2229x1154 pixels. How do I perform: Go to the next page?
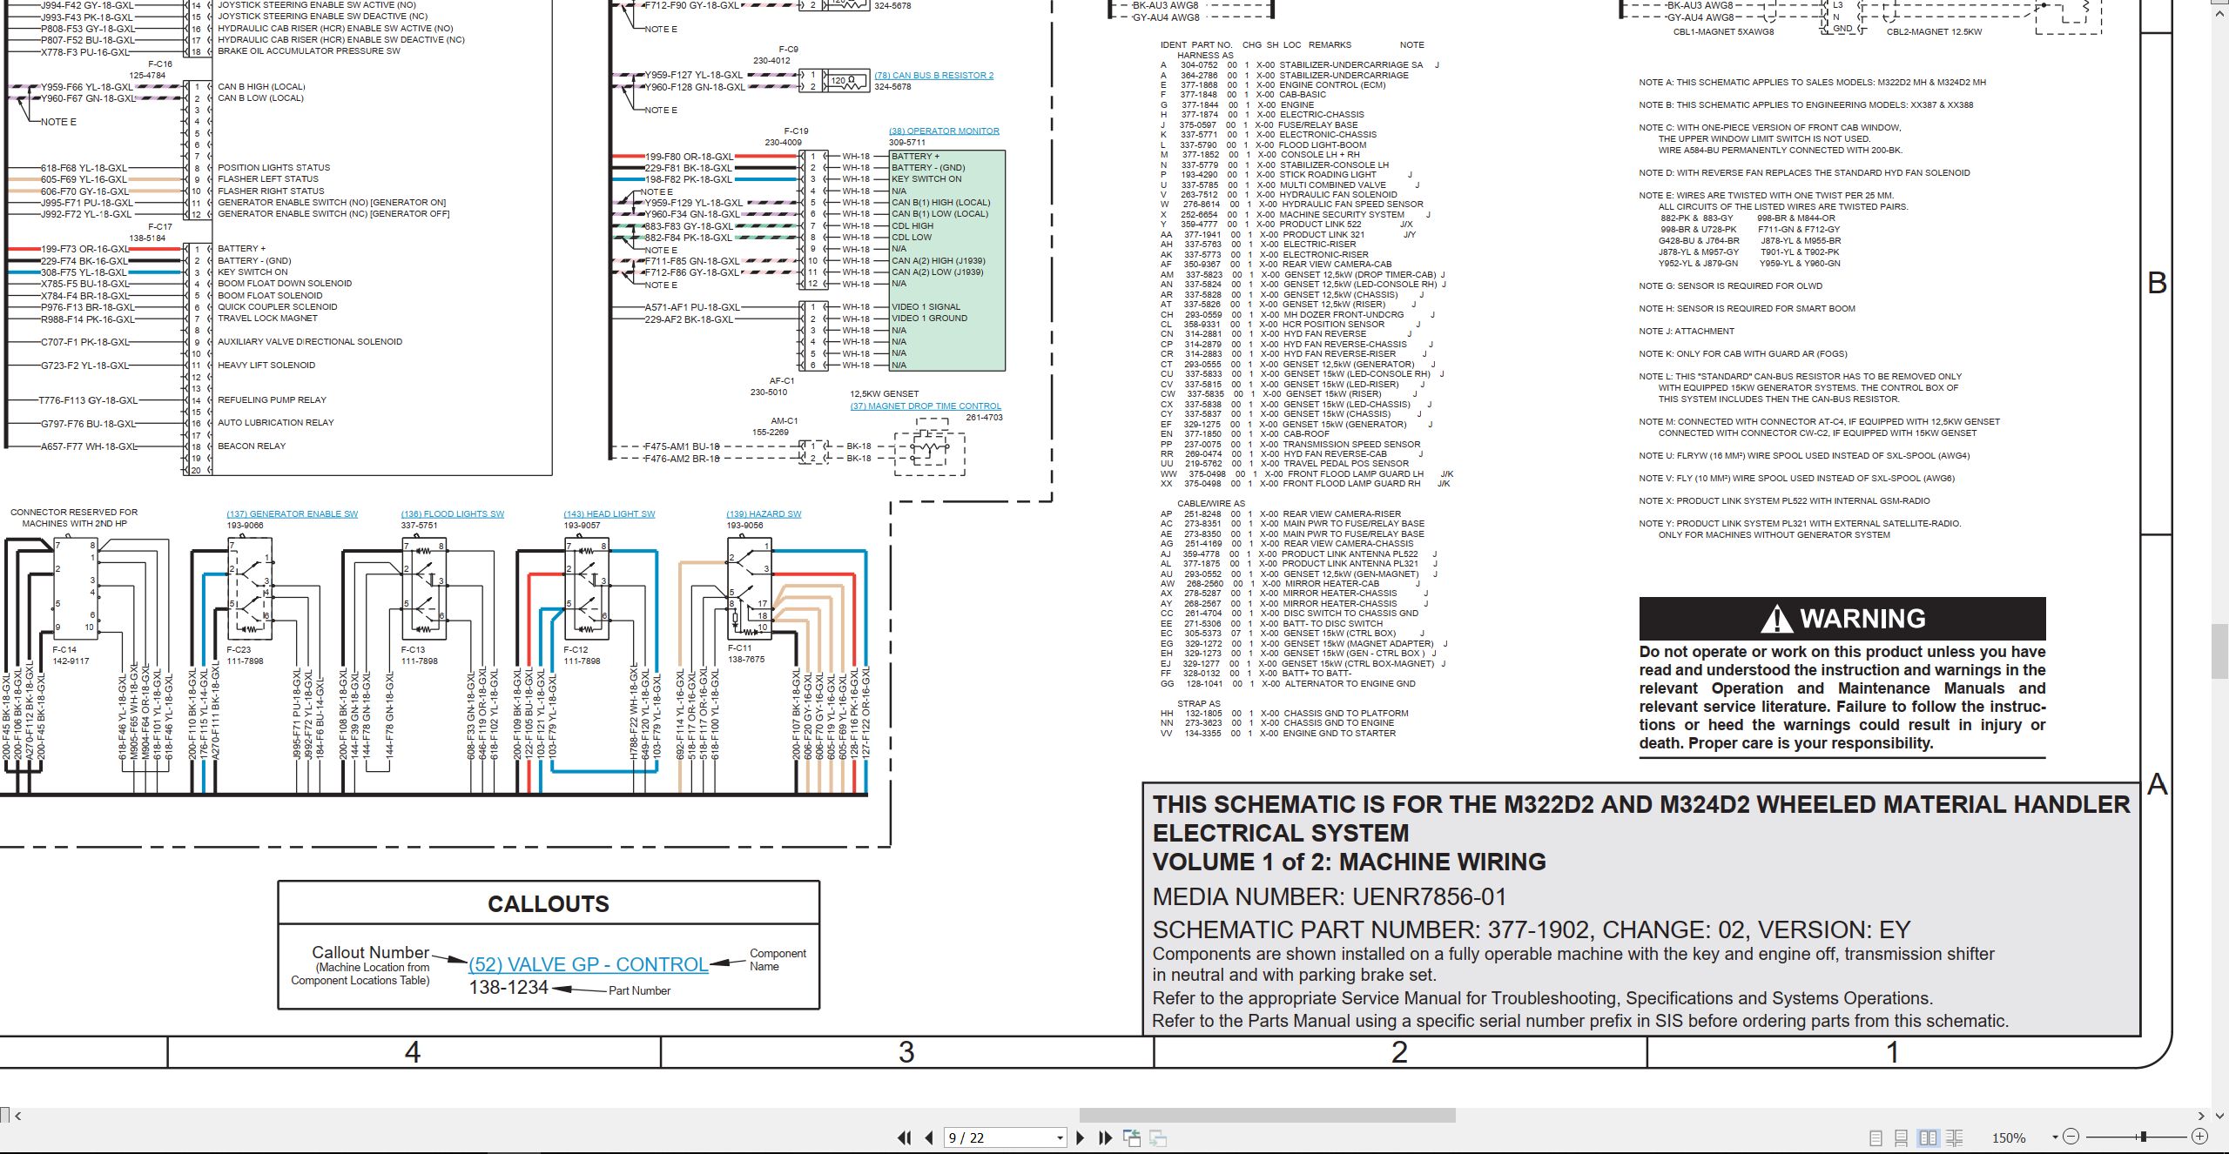1081,1137
